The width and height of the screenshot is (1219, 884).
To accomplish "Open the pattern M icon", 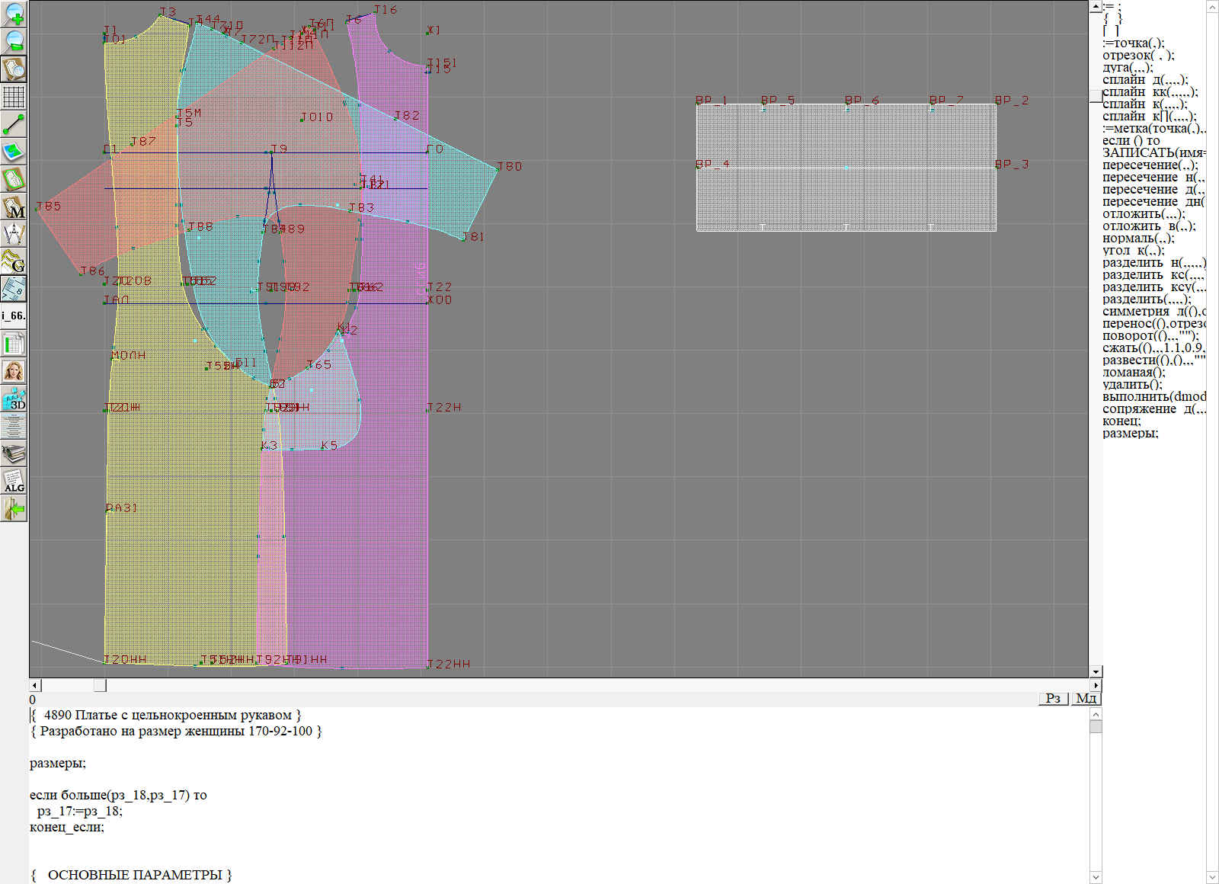I will click(14, 207).
